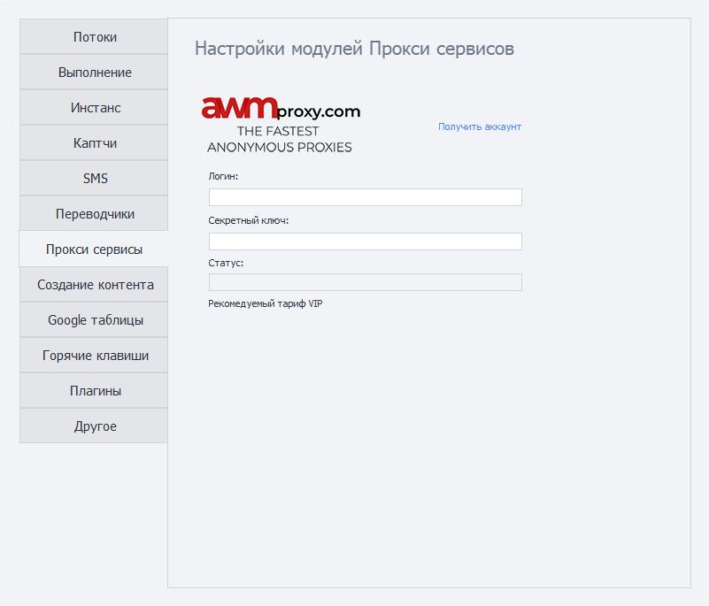Click the Секретный ключ label text

click(x=248, y=220)
